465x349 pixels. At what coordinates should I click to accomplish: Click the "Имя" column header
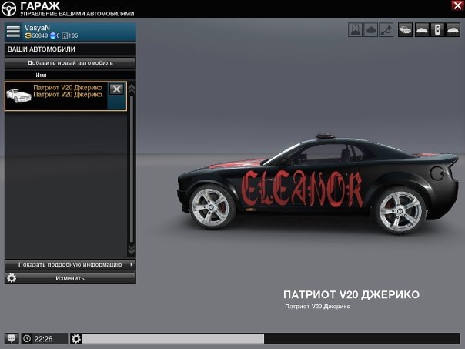point(42,75)
